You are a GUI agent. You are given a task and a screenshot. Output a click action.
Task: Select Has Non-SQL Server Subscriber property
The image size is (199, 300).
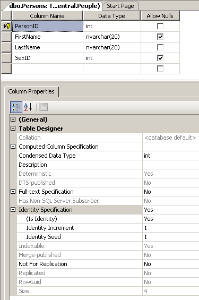pyautogui.click(x=80, y=201)
